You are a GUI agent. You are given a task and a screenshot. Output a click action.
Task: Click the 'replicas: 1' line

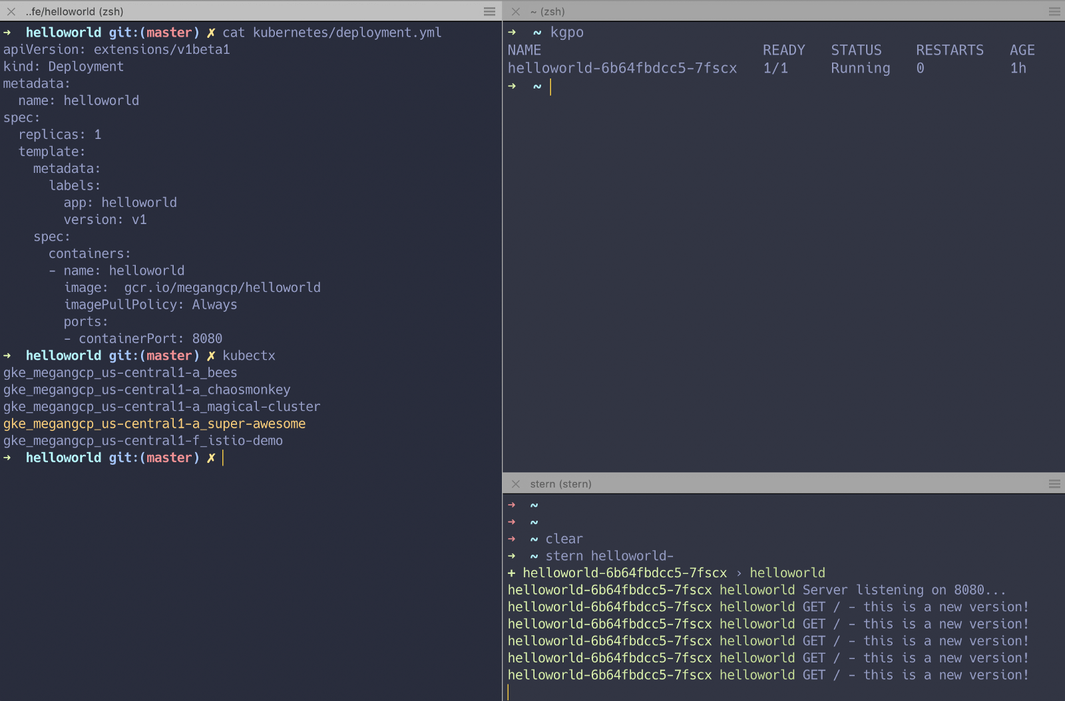[60, 135]
